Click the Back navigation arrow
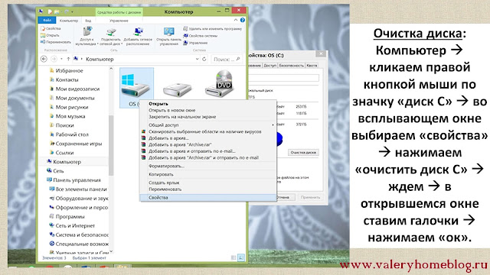 click(x=44, y=59)
